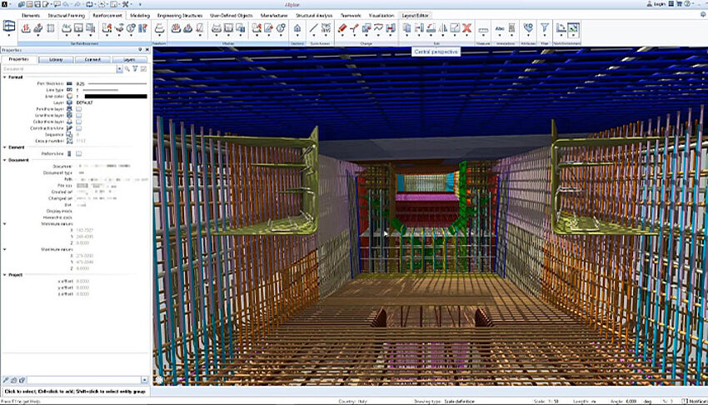Toggle the Pen from layer checkbox
Screen dimensions: 708x405
coord(78,107)
